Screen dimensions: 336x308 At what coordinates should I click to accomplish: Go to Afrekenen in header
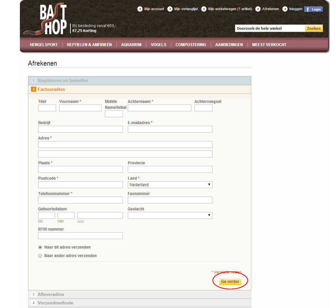pyautogui.click(x=270, y=9)
